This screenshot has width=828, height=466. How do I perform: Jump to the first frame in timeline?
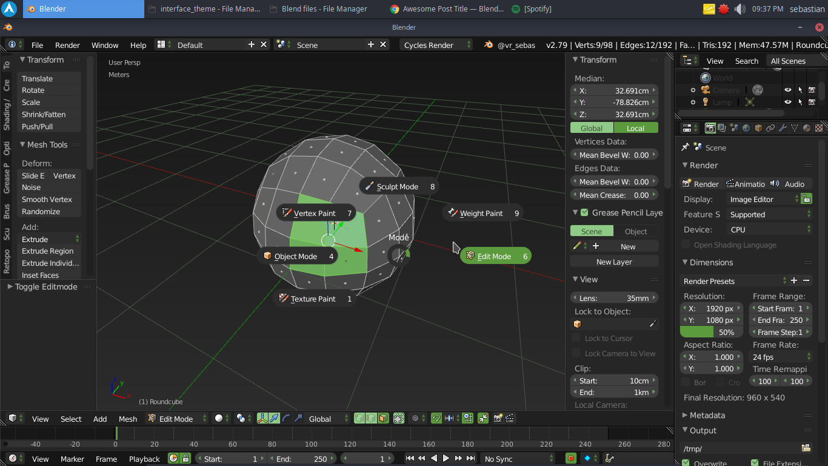coord(410,459)
